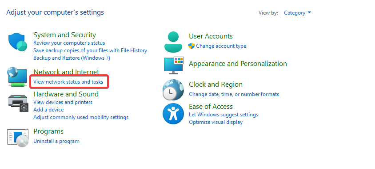Click the Network and Internet globe icon
The height and width of the screenshot is (169, 375).
[x=17, y=77]
